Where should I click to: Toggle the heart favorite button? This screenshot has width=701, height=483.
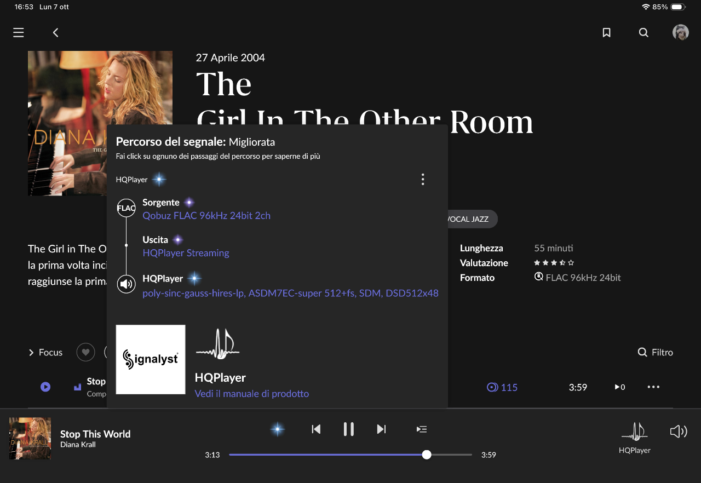85,352
